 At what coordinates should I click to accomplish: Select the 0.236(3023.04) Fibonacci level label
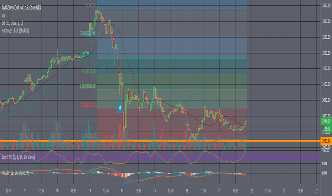(x=88, y=105)
